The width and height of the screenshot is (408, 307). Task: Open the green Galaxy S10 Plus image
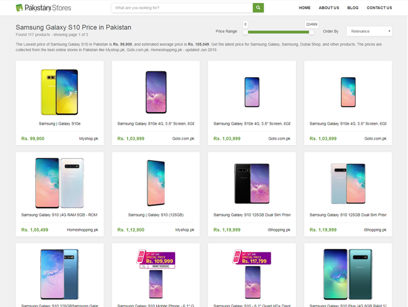coord(348,274)
